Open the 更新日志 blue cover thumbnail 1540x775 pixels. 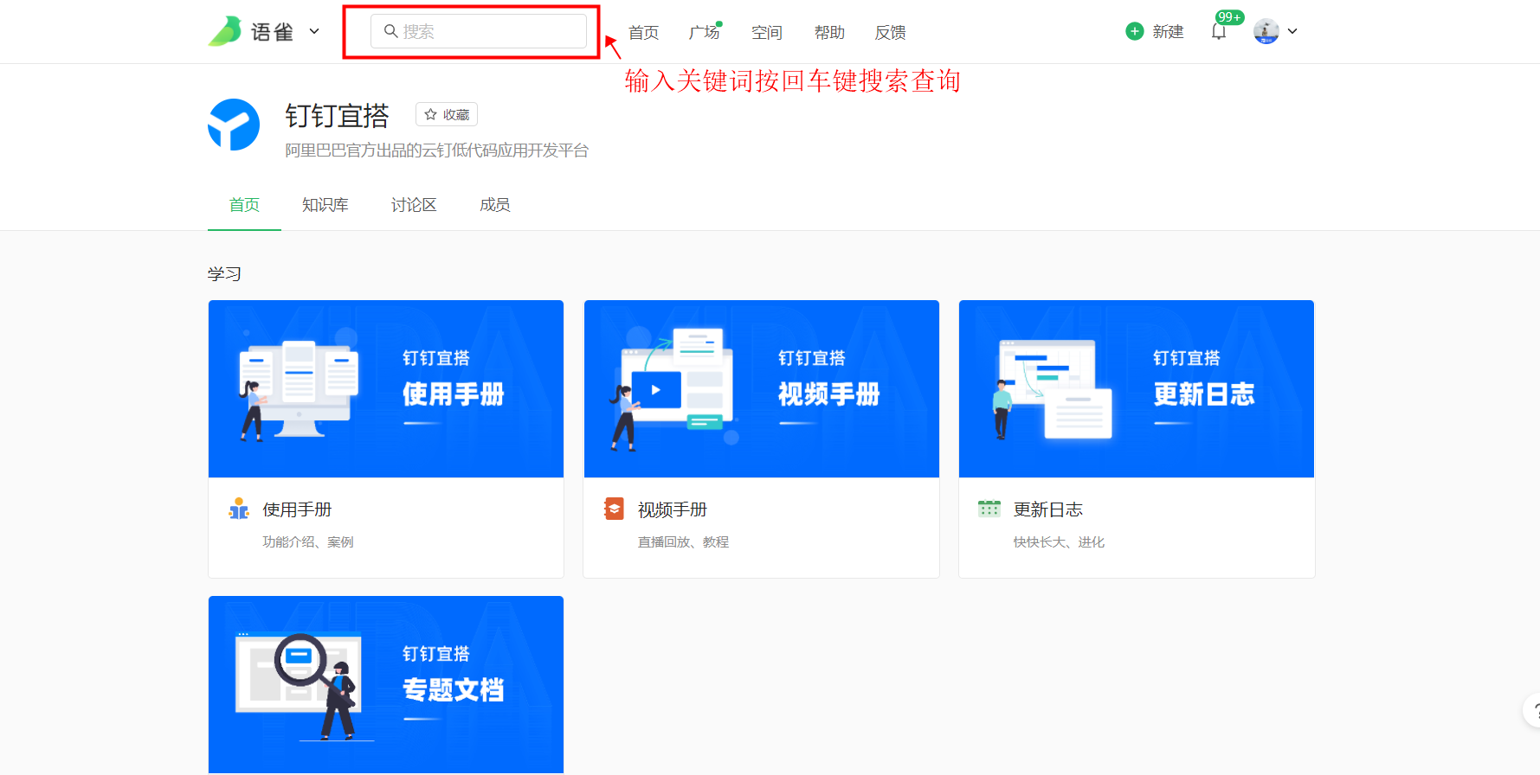(1137, 388)
